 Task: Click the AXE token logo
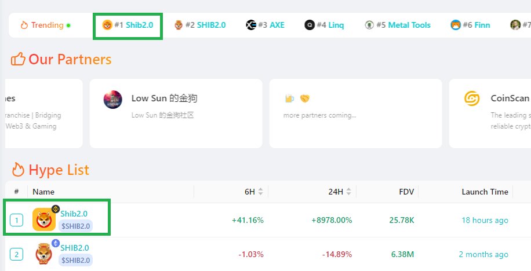251,25
